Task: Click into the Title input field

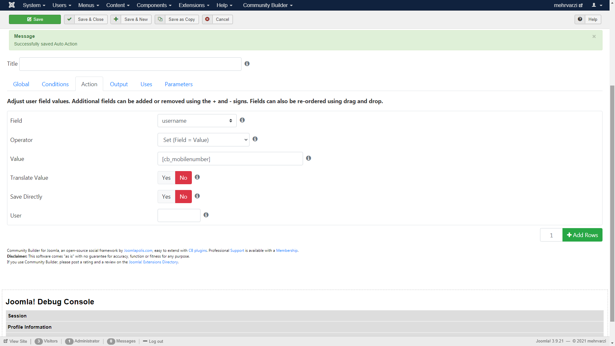Action: (130, 64)
